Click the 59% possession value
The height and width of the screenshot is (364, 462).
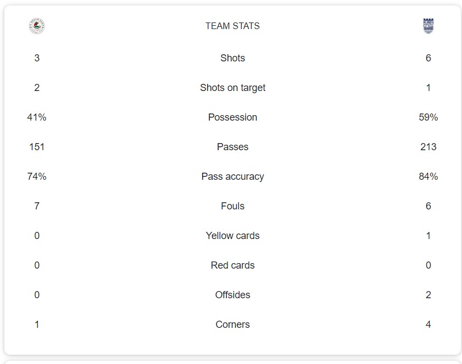coord(428,117)
